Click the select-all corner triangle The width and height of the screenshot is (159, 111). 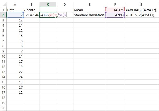(4, 5)
